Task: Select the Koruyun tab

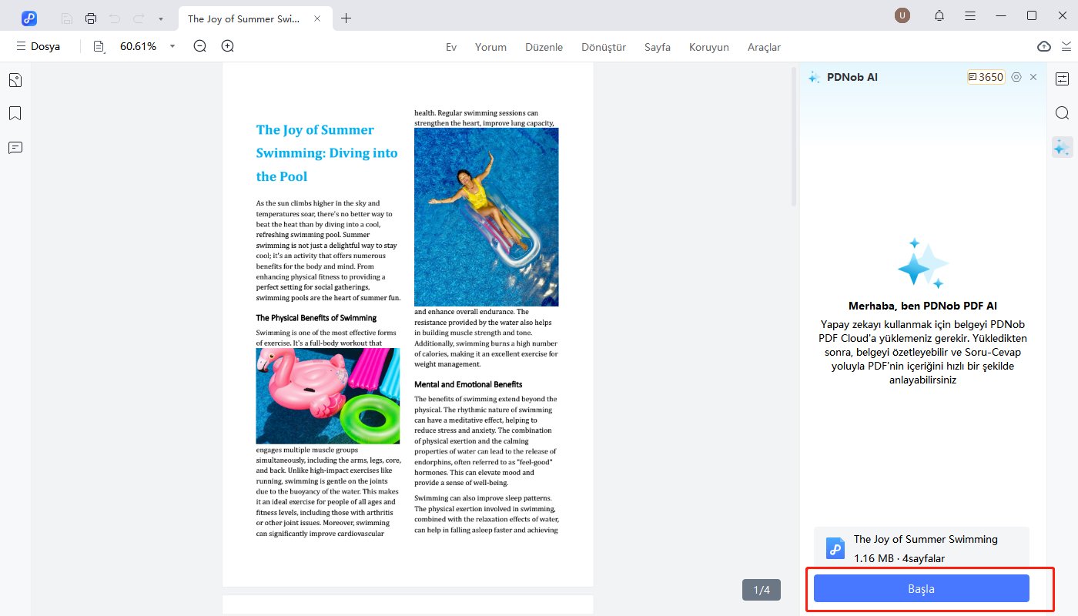Action: [x=708, y=47]
